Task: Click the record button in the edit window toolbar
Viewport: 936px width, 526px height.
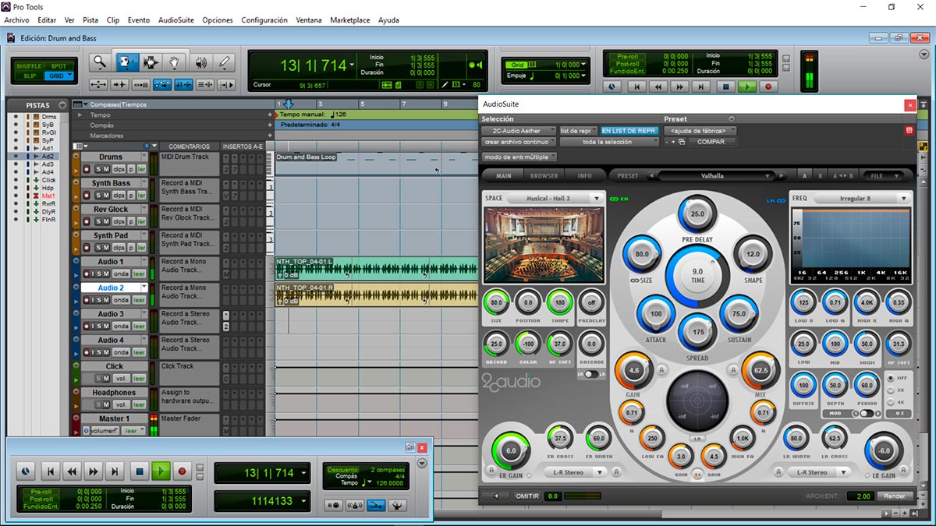Action: pos(769,87)
